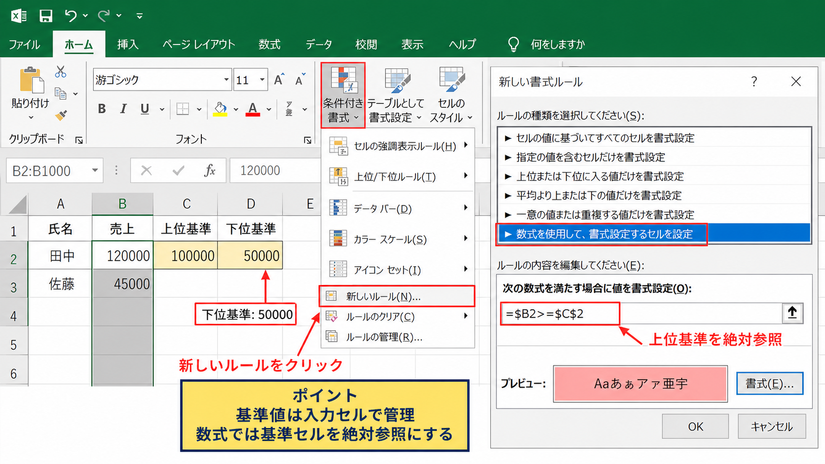Click the Paste (貼り付け) clipboard icon

click(31, 80)
